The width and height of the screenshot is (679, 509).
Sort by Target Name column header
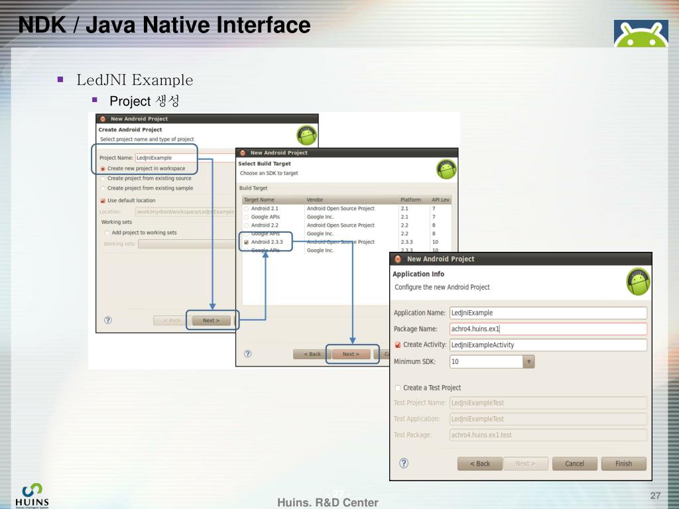(x=273, y=199)
